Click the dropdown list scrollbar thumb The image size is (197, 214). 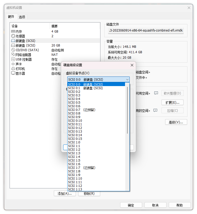pyautogui.click(x=127, y=110)
